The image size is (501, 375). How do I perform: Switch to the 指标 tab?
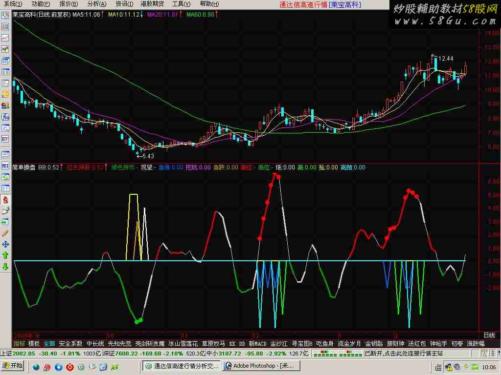pyautogui.click(x=19, y=343)
